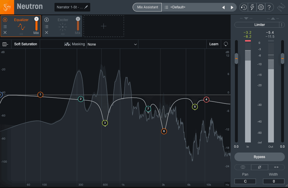Open the Equalizer module preset list icon
Image resolution: width=288 pixels, height=188 pixels.
coord(5,27)
